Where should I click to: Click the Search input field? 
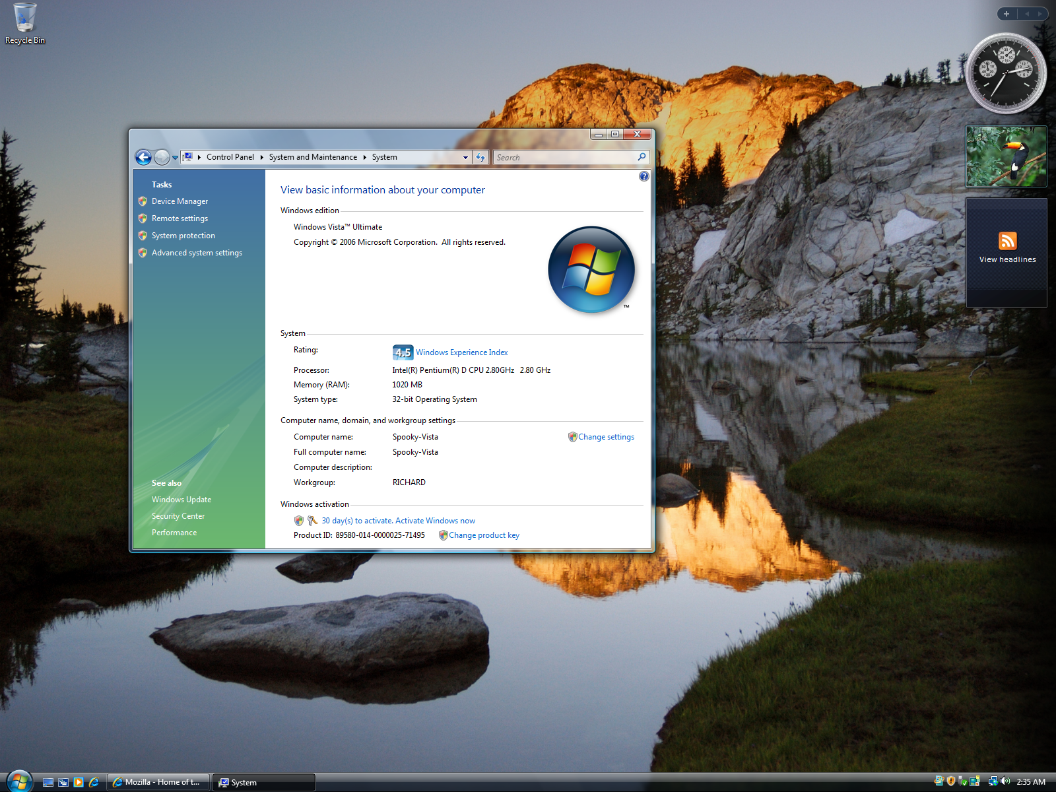tap(564, 157)
